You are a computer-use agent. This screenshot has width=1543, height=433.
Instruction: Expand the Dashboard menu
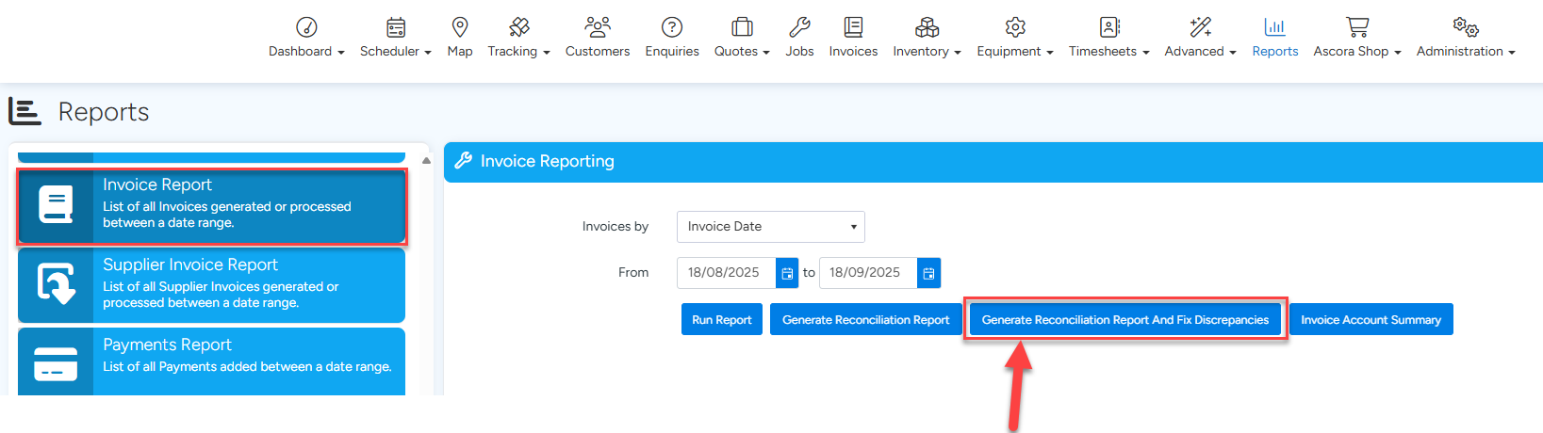306,51
